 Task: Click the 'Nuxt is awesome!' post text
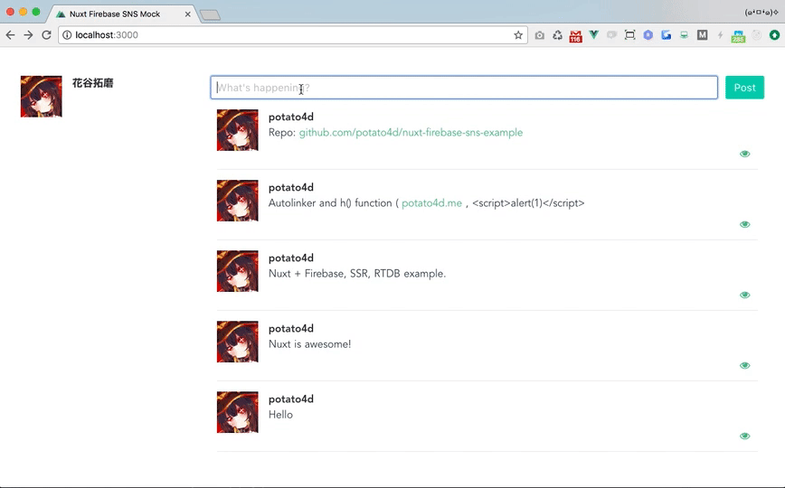310,344
